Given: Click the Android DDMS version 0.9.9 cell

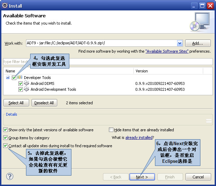Looking at the screenshot, I should 160,83.
